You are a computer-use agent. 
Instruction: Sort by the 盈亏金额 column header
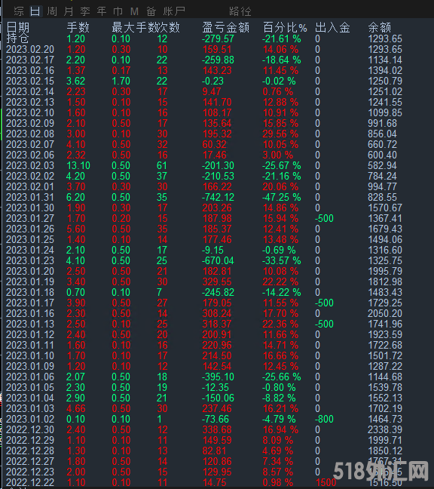pyautogui.click(x=226, y=27)
